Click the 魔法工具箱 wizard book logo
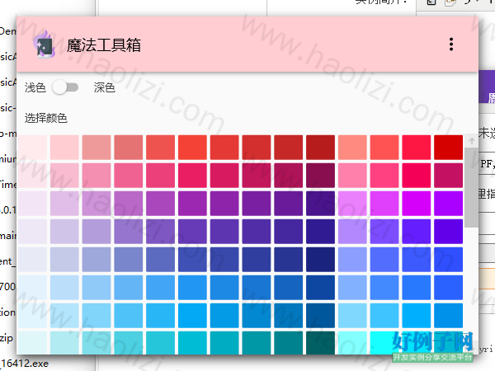The height and width of the screenshot is (371, 495). 45,45
